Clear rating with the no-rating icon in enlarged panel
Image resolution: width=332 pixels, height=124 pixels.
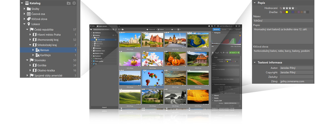point(281,8)
